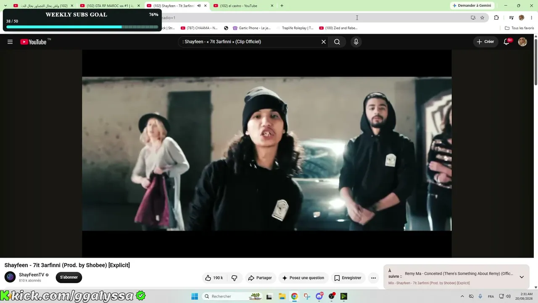The image size is (538, 303).
Task: Open the Tous les favoris folder
Action: click(519, 28)
